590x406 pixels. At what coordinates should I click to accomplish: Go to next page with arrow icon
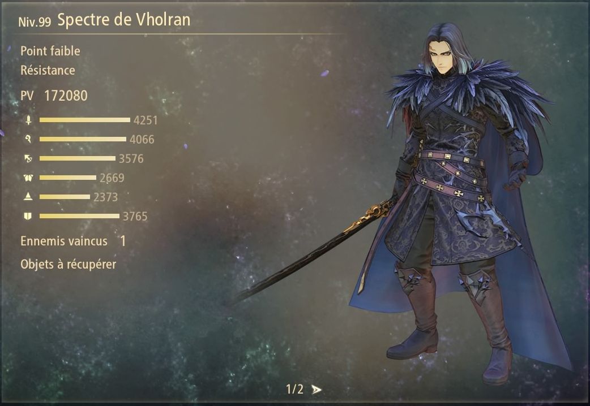click(x=317, y=390)
